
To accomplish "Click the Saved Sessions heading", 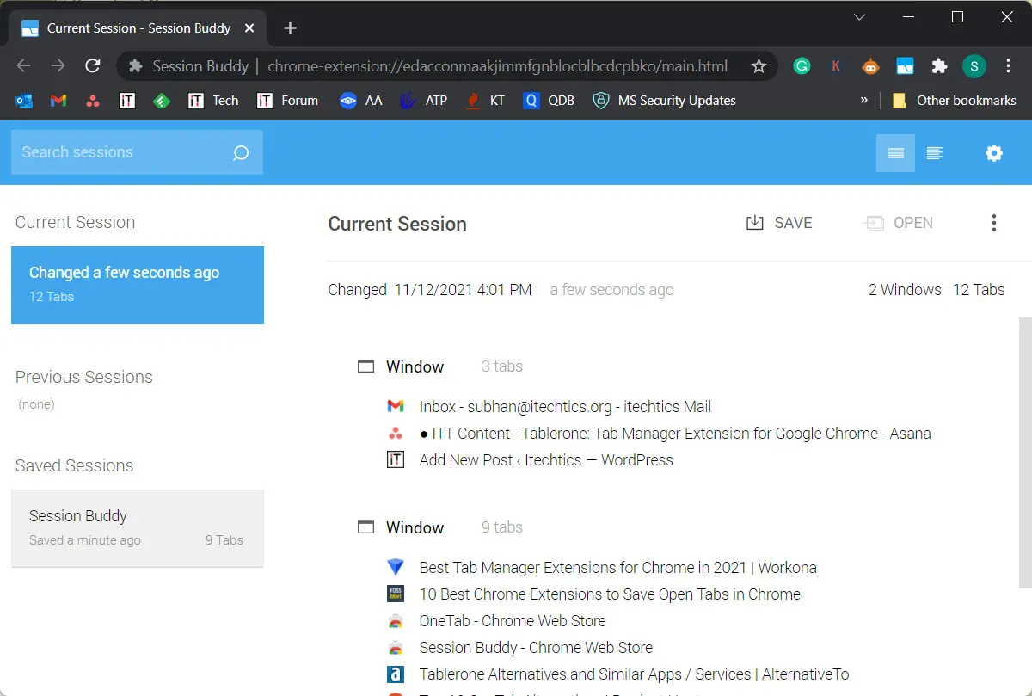I will pyautogui.click(x=75, y=465).
